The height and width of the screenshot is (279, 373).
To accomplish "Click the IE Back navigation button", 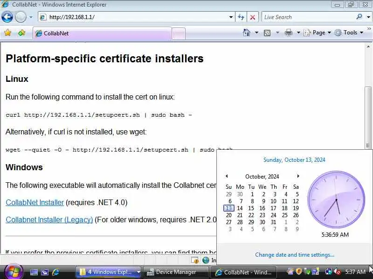I will (7, 17).
